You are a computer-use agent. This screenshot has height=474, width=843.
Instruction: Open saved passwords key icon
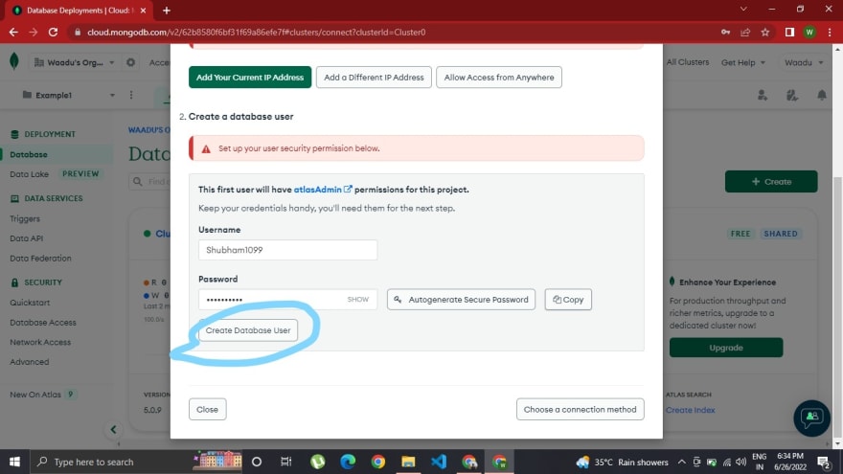coord(725,33)
